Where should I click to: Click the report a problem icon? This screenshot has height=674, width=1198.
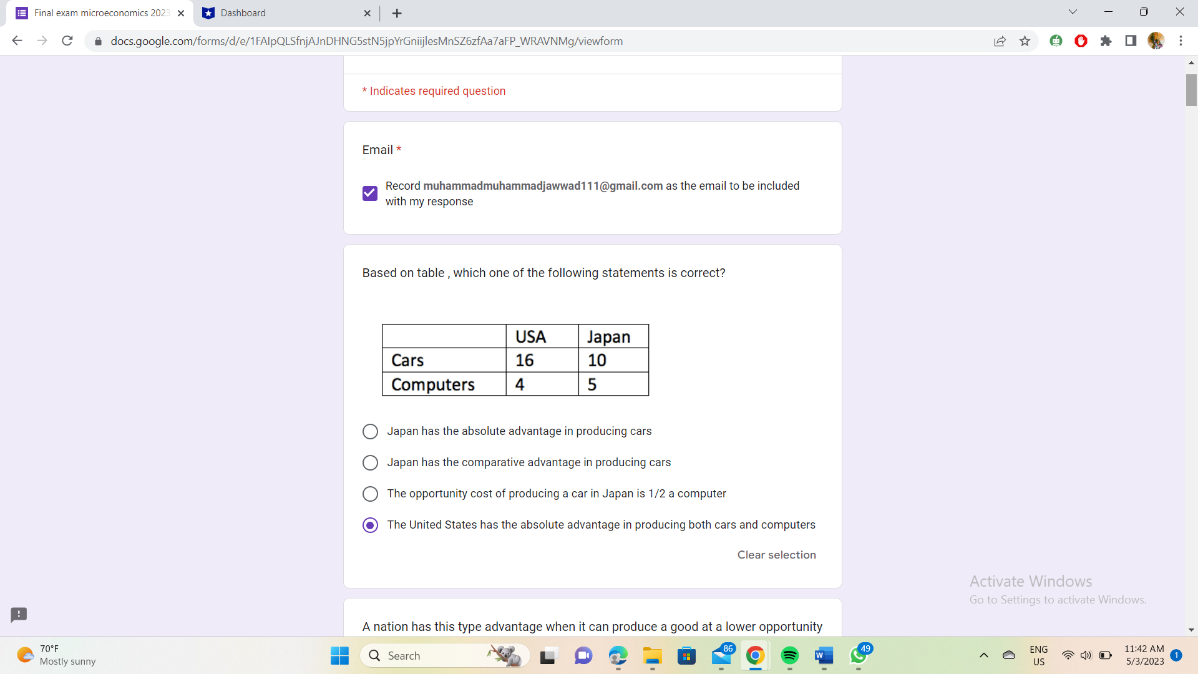coord(19,615)
